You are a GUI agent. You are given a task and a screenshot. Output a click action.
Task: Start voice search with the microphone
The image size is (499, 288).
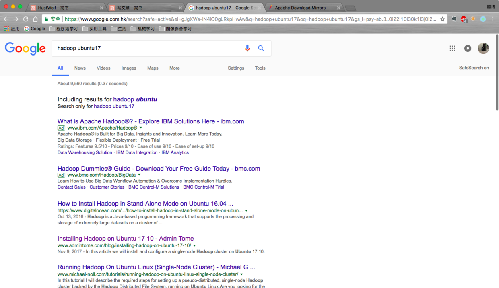tap(247, 48)
